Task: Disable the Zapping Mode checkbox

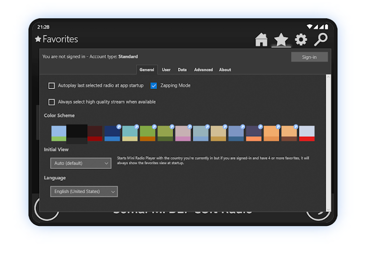Action: 154,86
